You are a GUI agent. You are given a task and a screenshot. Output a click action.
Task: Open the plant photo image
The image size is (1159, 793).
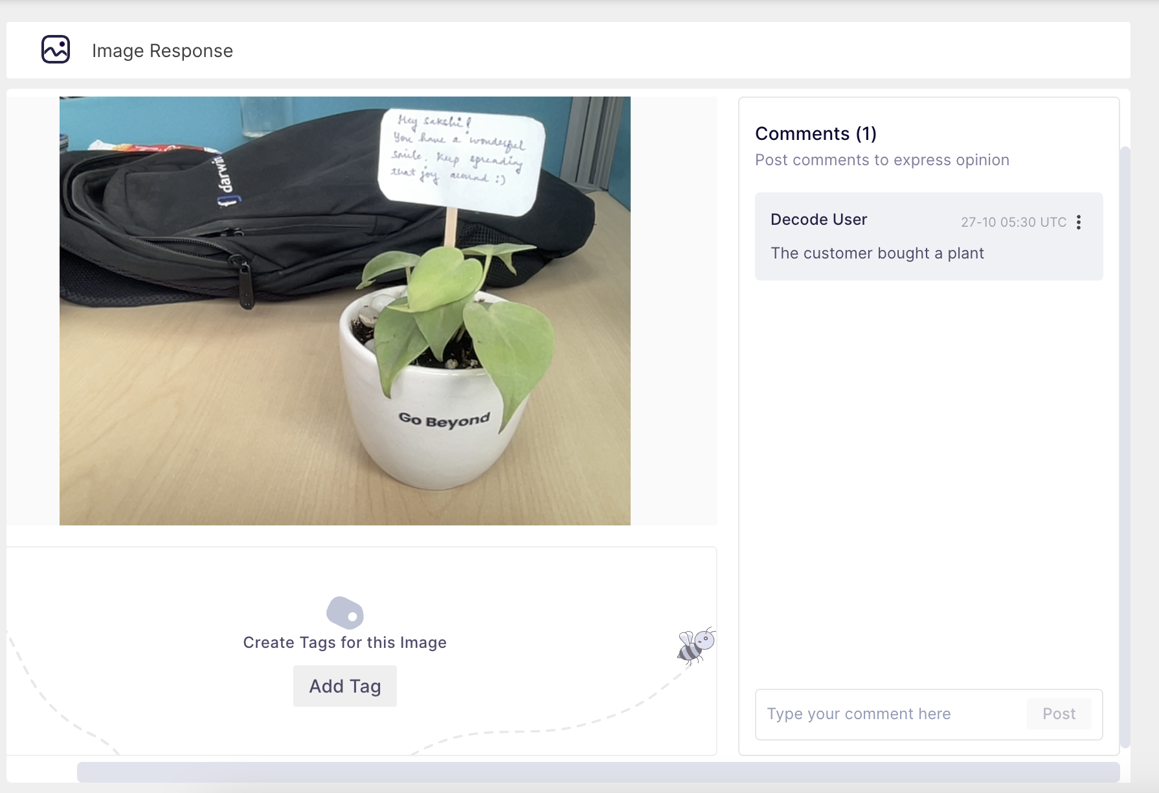click(x=345, y=311)
